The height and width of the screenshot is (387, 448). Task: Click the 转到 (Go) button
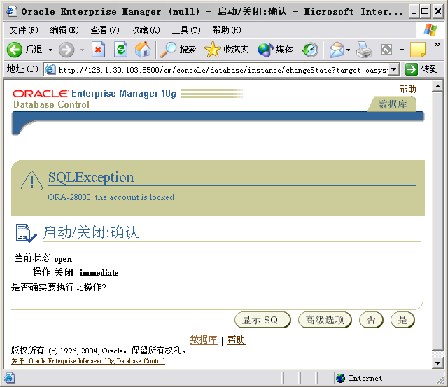pos(421,69)
